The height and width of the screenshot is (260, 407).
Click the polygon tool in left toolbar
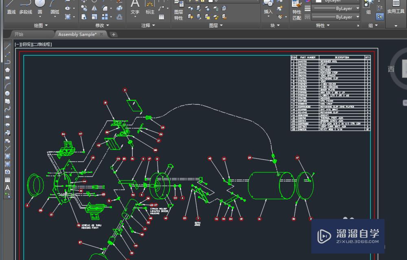[7, 69]
